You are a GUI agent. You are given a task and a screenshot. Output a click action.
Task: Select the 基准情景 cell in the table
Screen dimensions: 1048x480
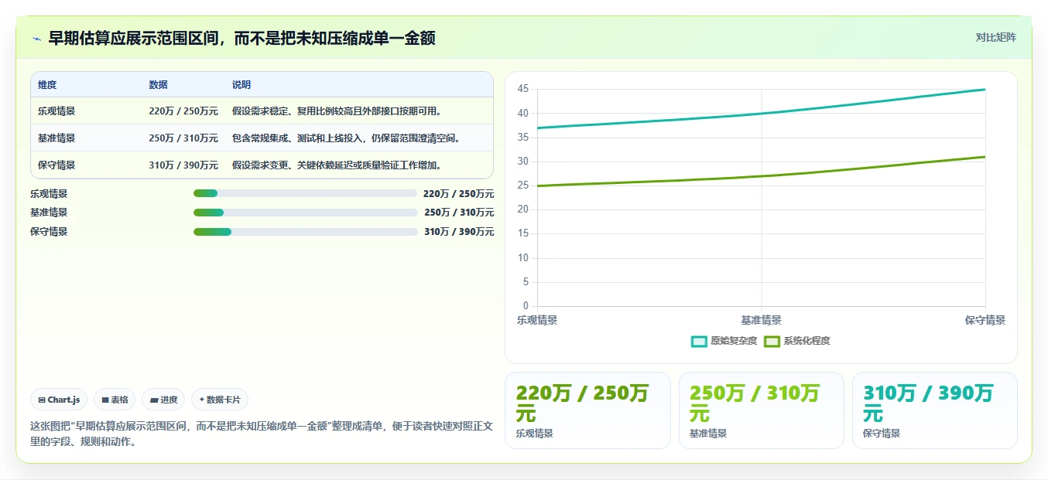pyautogui.click(x=57, y=138)
